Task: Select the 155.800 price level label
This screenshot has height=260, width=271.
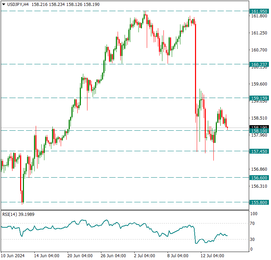Action: [x=259, y=203]
